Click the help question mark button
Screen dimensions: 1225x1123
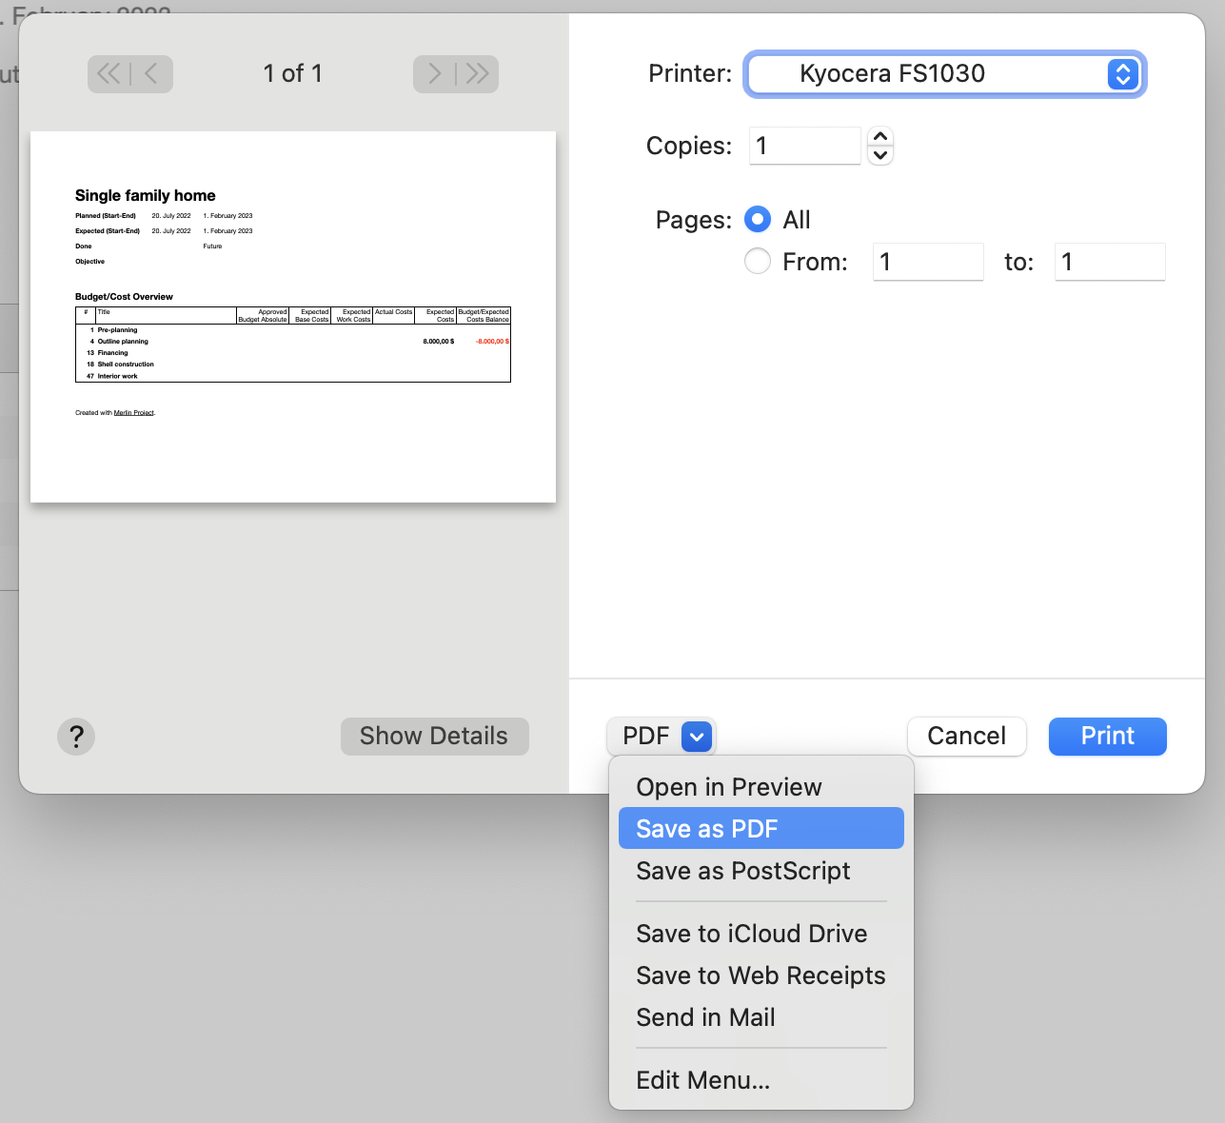click(76, 737)
